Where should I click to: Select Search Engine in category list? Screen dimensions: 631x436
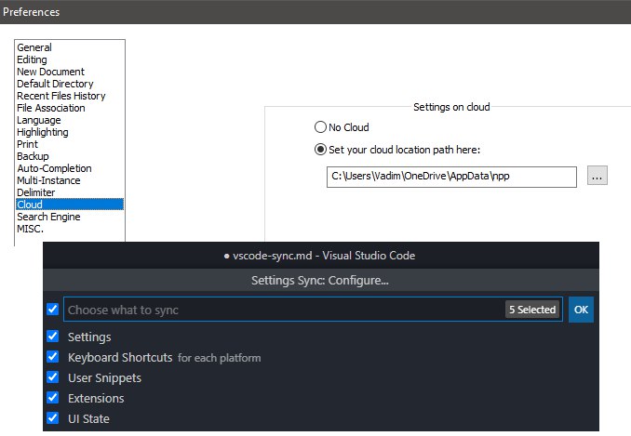48,217
